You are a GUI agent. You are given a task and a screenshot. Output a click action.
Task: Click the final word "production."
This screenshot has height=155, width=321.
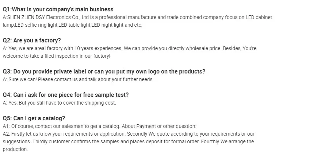click(x=15, y=149)
